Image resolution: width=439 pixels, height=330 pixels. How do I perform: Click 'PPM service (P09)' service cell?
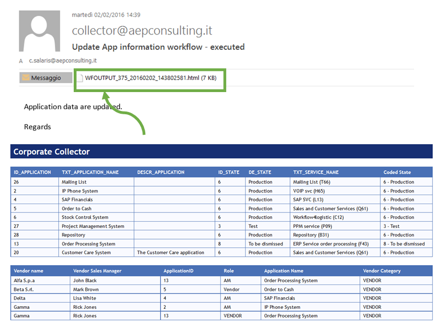(x=335, y=226)
